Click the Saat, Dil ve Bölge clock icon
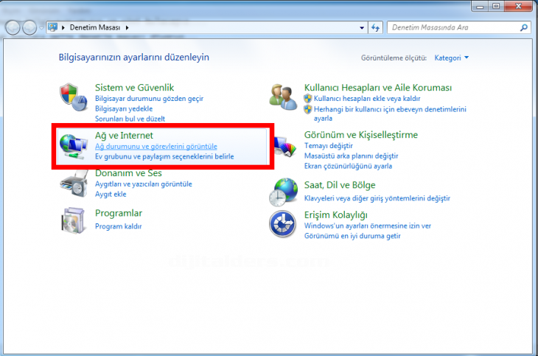The image size is (538, 356). 284,192
